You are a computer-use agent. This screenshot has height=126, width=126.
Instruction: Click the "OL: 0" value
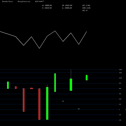pos(85,11)
